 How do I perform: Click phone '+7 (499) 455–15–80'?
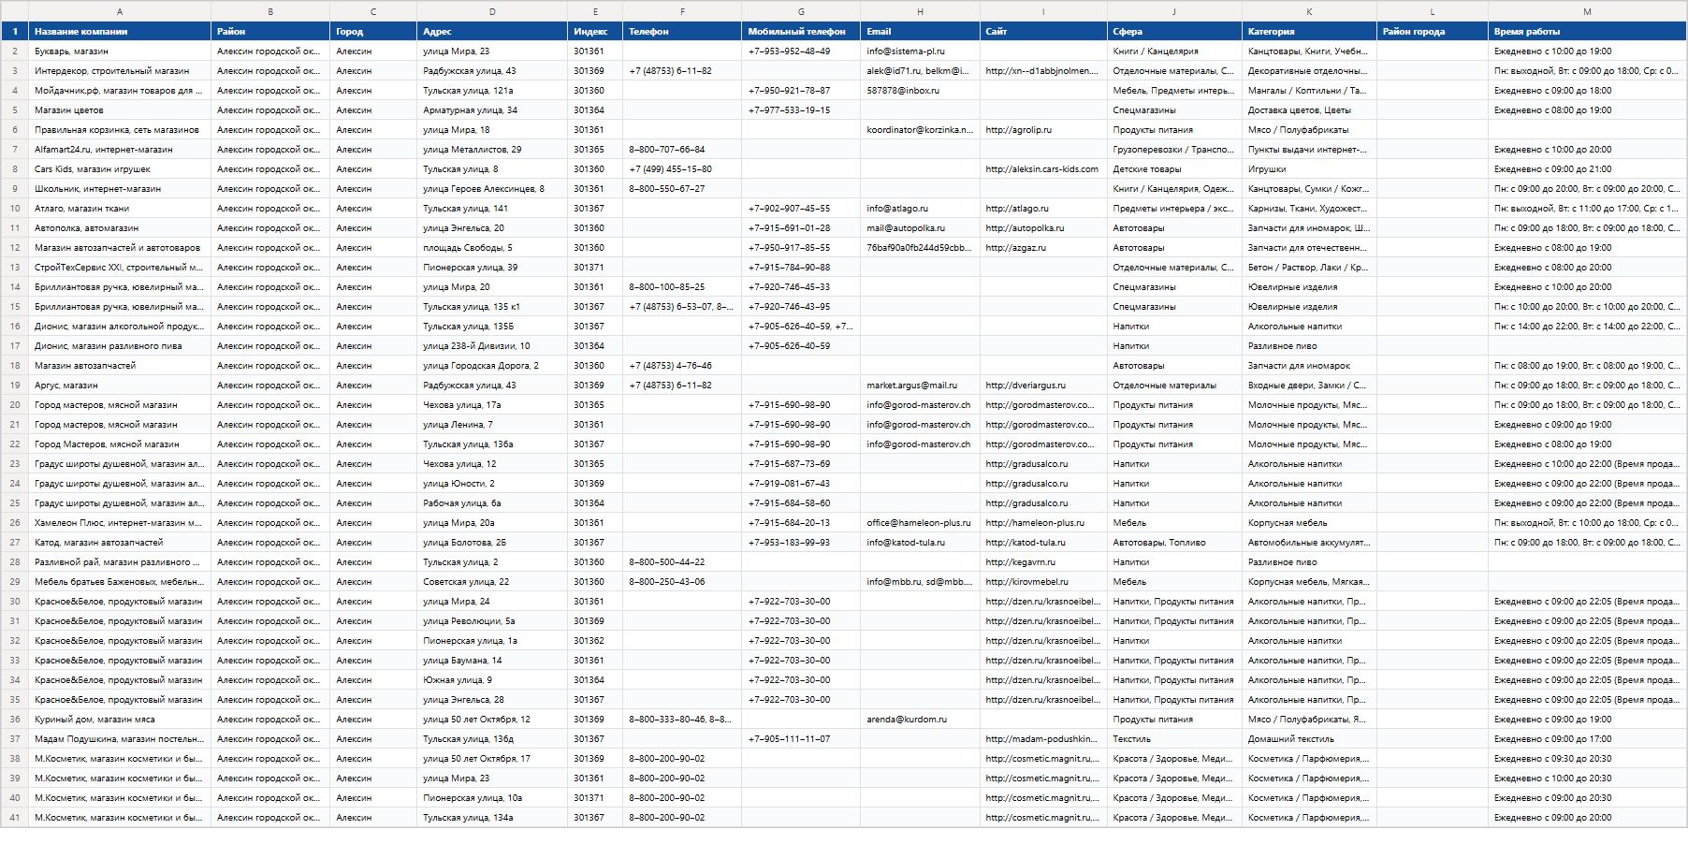coord(682,169)
